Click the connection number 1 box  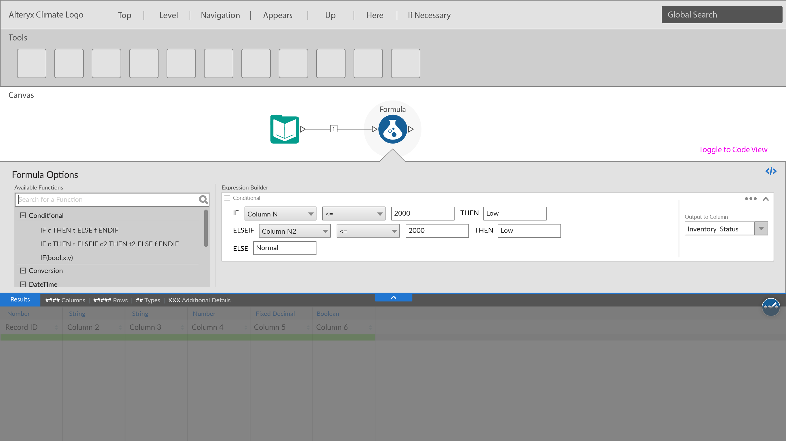click(x=333, y=129)
